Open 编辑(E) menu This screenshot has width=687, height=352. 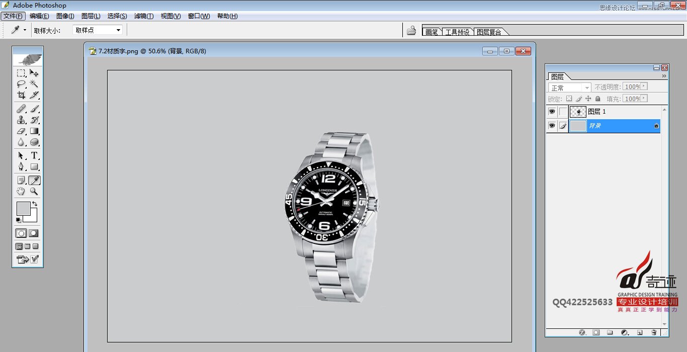coord(39,16)
